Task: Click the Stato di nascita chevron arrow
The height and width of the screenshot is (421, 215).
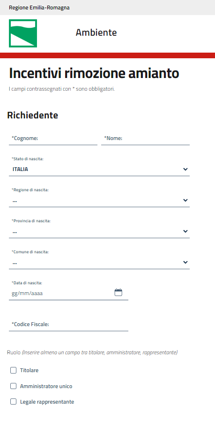Action: (x=185, y=170)
